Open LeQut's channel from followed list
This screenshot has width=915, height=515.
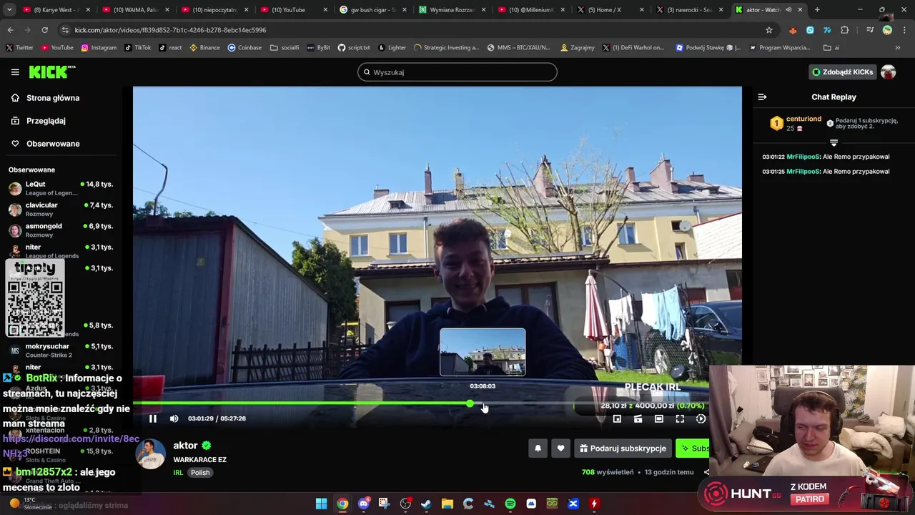coord(60,188)
